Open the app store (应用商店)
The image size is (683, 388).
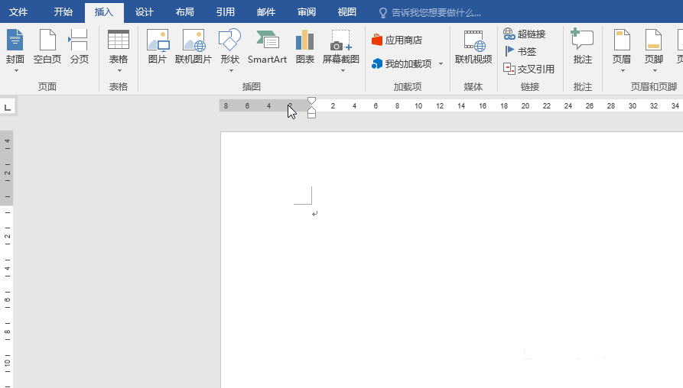(397, 40)
